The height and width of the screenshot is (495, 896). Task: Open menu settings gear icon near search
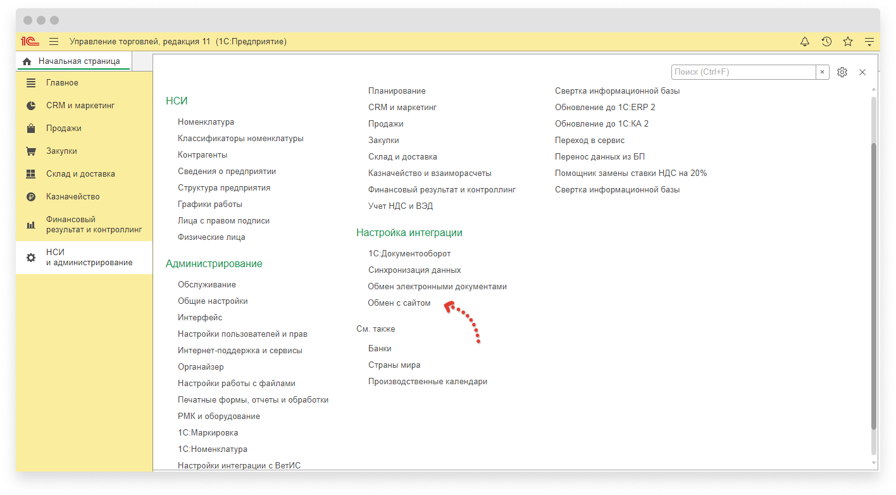point(842,72)
